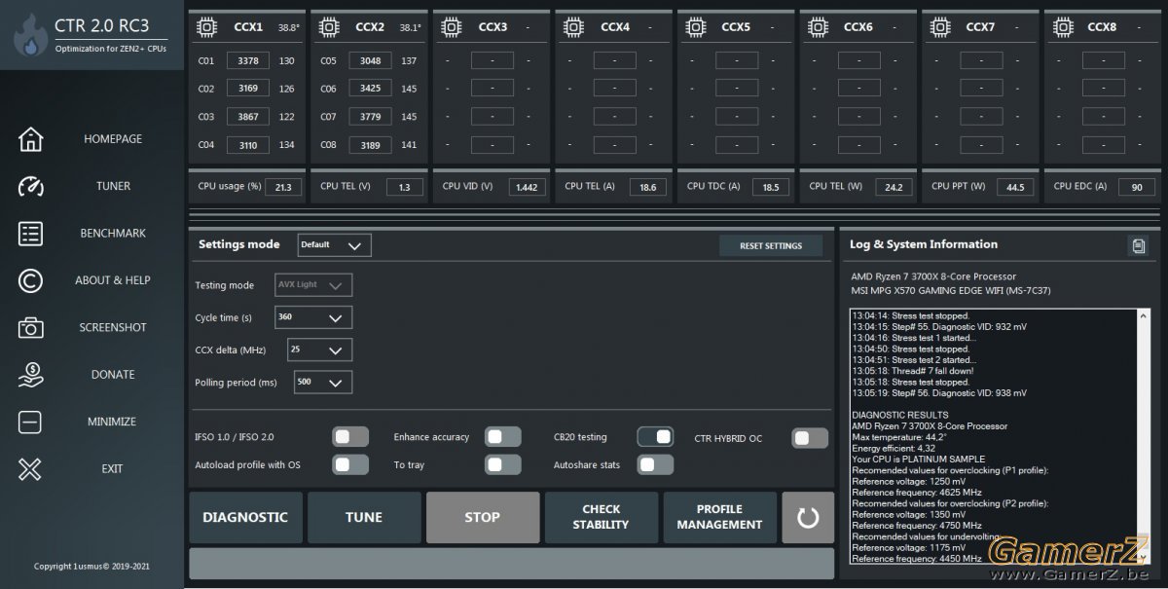The width and height of the screenshot is (1168, 589).
Task: Click the Screenshot camera icon
Action: (30, 327)
